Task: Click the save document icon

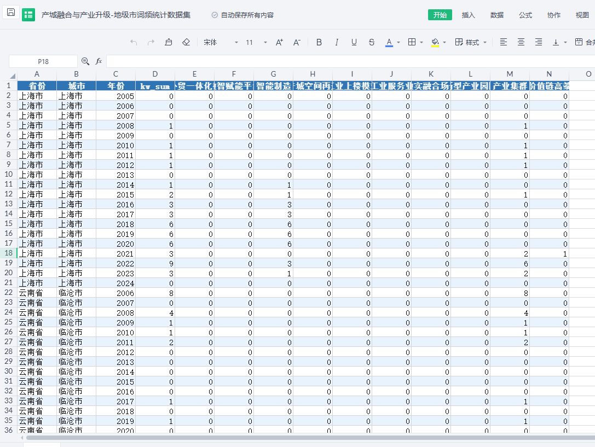Action: [x=11, y=12]
